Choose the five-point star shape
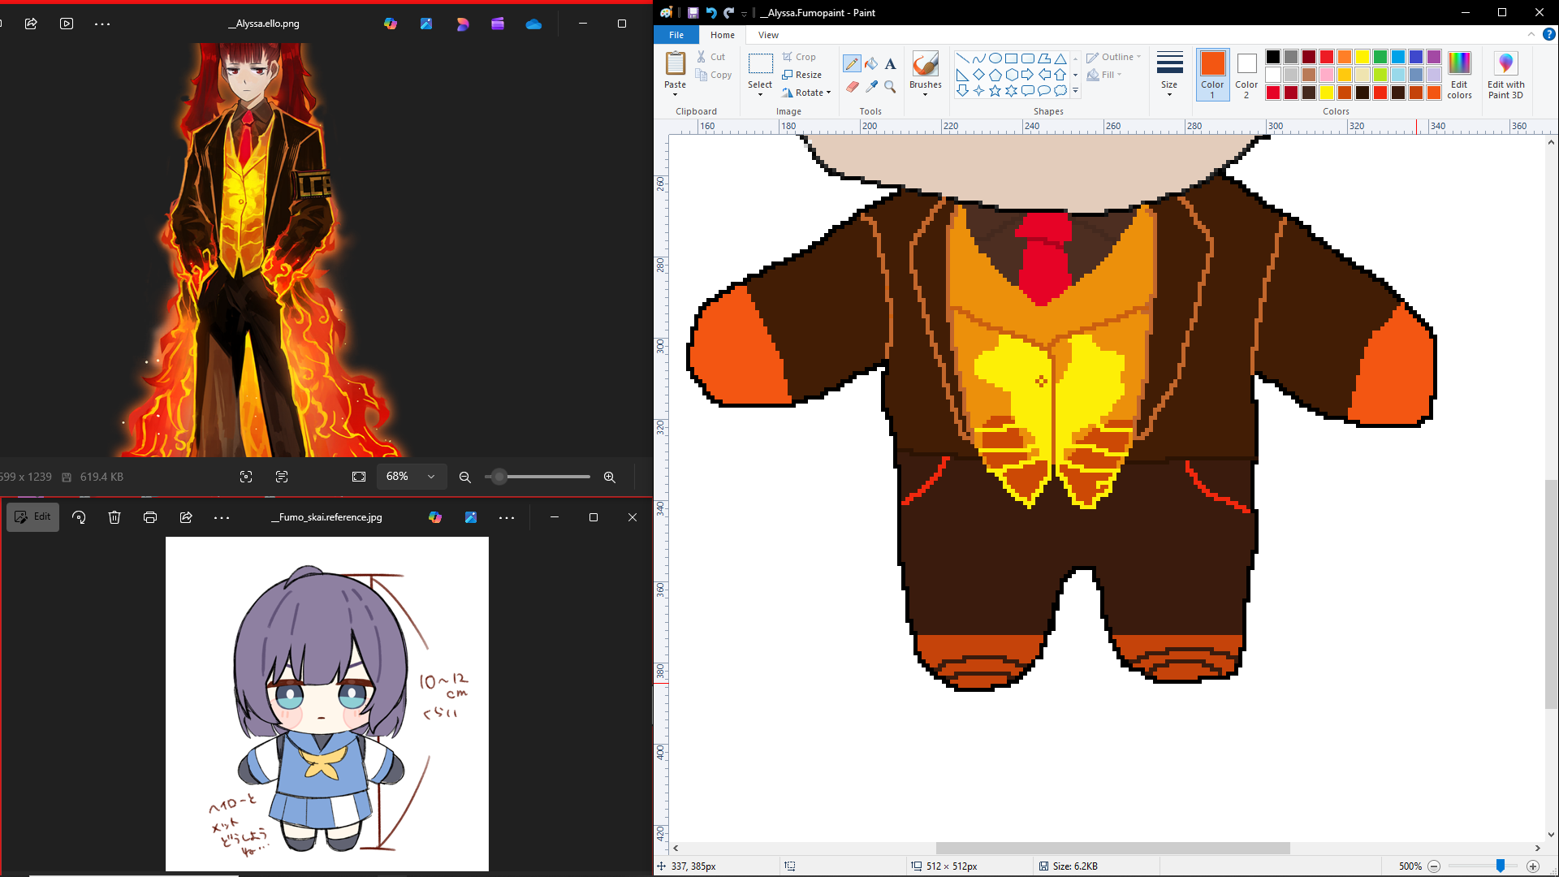 pos(995,91)
